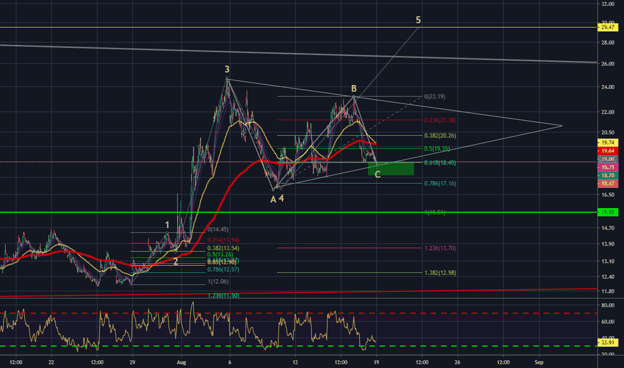
Task: Select the 24.00 price axis label
Action: click(608, 87)
